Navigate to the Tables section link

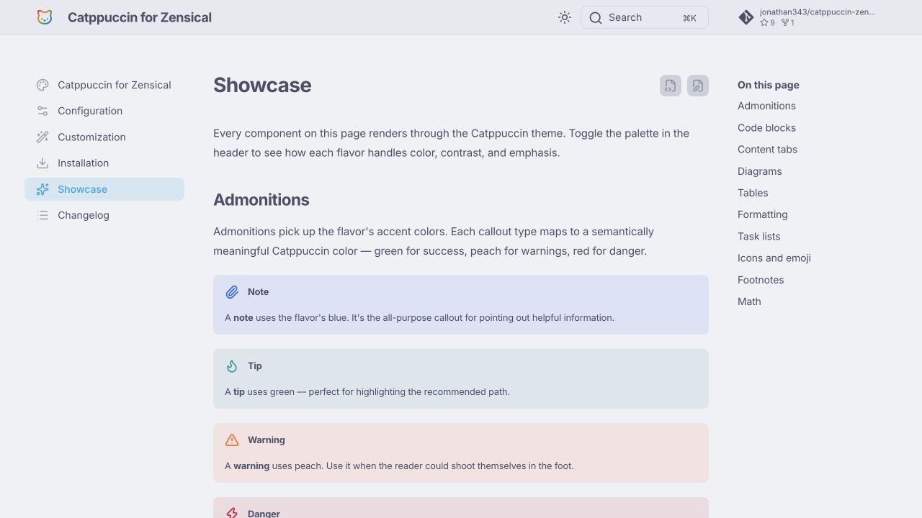pyautogui.click(x=753, y=193)
